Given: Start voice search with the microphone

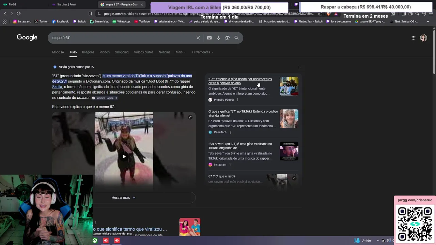Looking at the screenshot, I should pyautogui.click(x=218, y=38).
